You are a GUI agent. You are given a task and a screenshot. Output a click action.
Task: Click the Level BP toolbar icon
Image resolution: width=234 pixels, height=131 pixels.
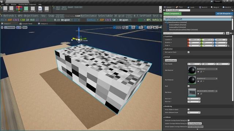pos(33,9)
